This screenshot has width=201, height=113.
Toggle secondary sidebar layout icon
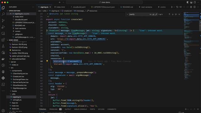tap(195, 2)
